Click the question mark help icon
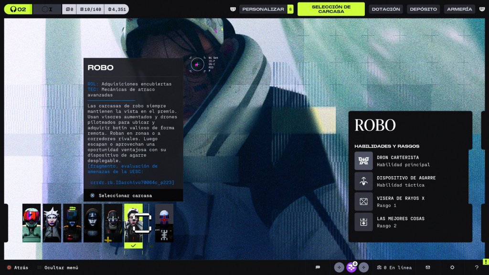 point(477,267)
